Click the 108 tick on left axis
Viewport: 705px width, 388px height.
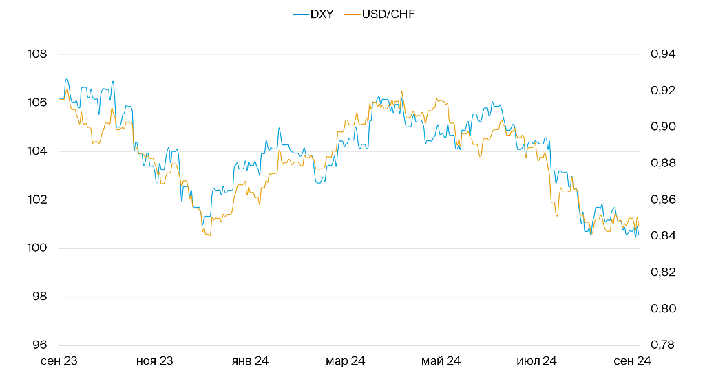coord(38,54)
